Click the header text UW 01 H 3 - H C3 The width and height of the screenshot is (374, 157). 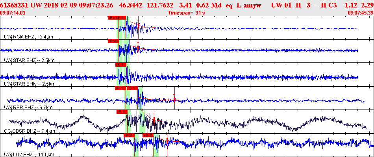[304, 5]
